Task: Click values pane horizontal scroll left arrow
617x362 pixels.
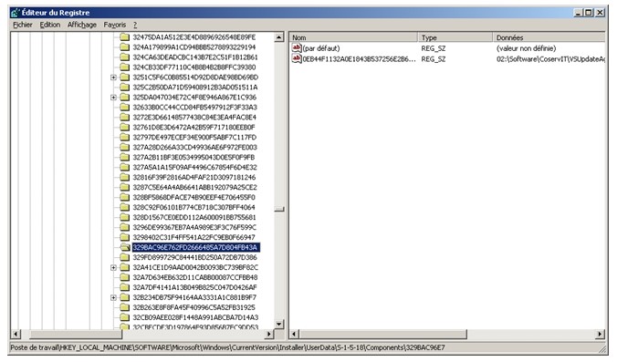Action: pos(294,335)
